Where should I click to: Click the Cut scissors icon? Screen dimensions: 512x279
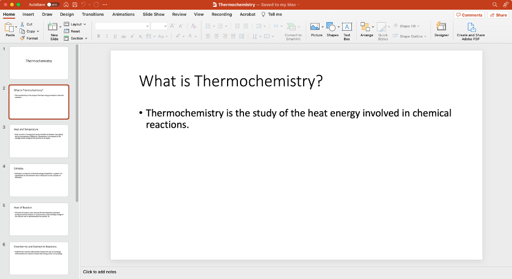[x=22, y=24]
